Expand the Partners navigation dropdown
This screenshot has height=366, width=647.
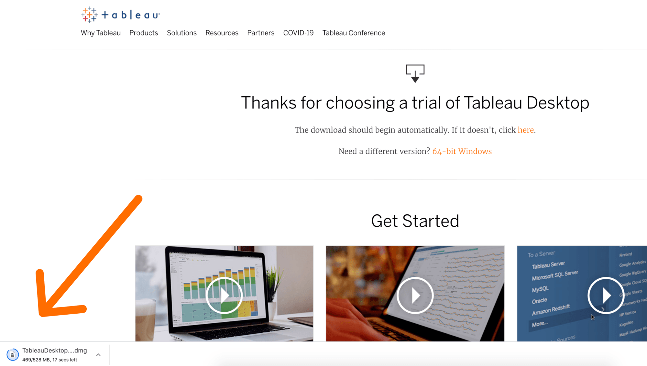261,32
